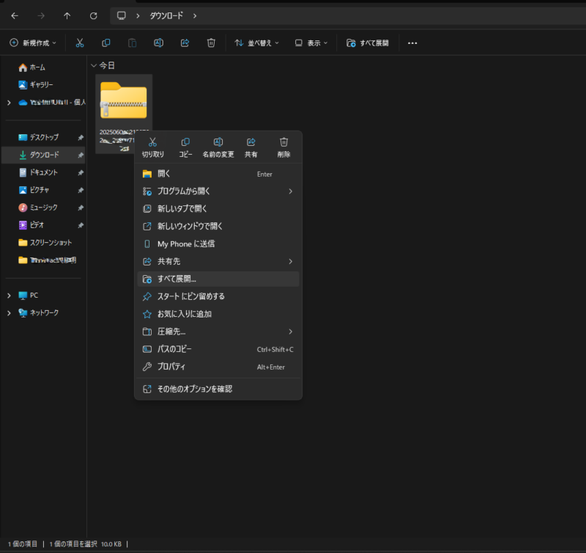The height and width of the screenshot is (553, 586).
Task: Select the zip folder thumbnail
Action: tap(124, 101)
